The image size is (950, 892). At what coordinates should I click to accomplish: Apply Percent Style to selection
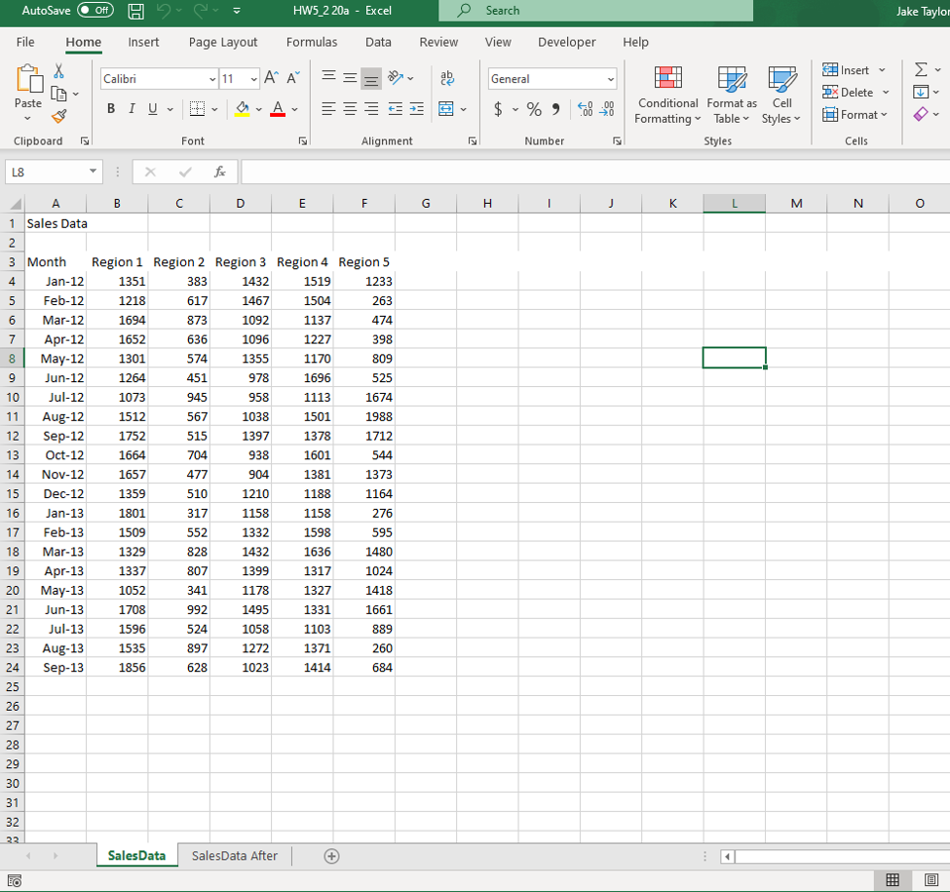pyautogui.click(x=534, y=109)
